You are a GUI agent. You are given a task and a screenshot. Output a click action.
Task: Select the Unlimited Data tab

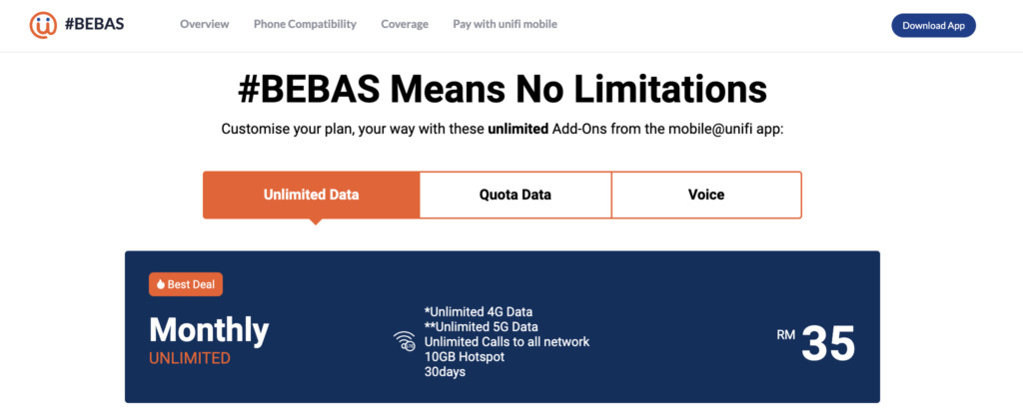311,195
